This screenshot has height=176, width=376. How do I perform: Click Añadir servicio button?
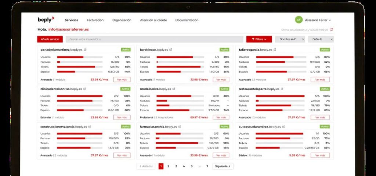[x=50, y=39]
